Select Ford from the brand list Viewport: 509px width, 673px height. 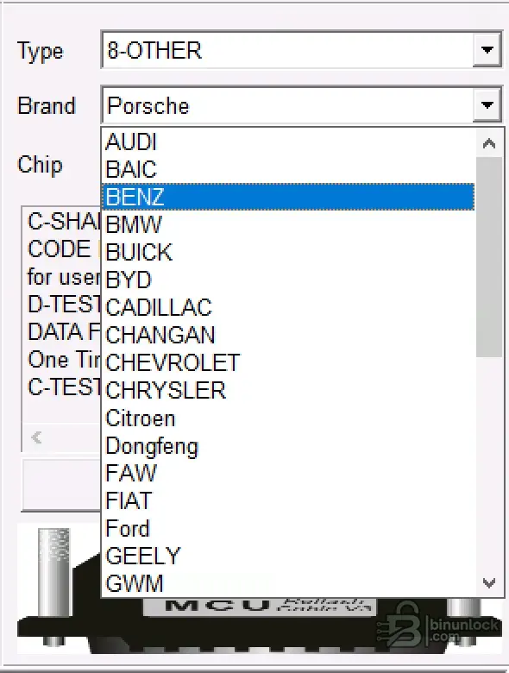pos(288,528)
